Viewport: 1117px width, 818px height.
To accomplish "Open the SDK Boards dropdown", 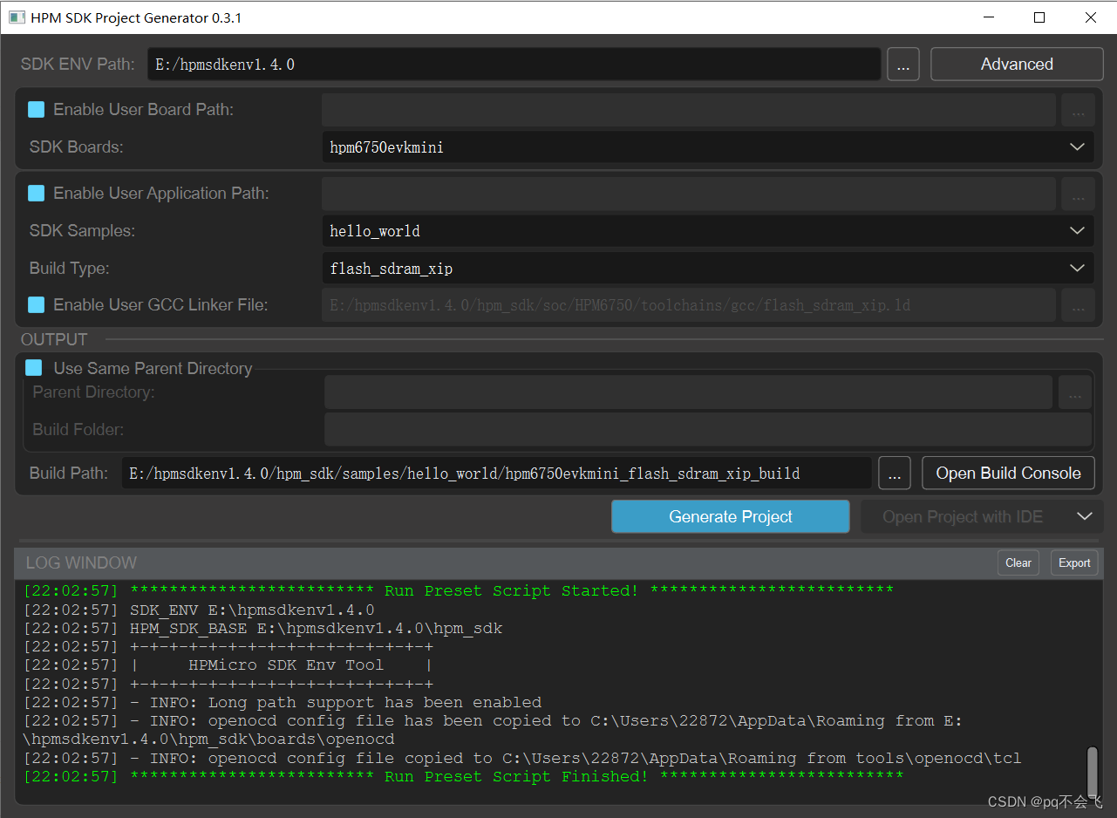I will click(x=707, y=147).
